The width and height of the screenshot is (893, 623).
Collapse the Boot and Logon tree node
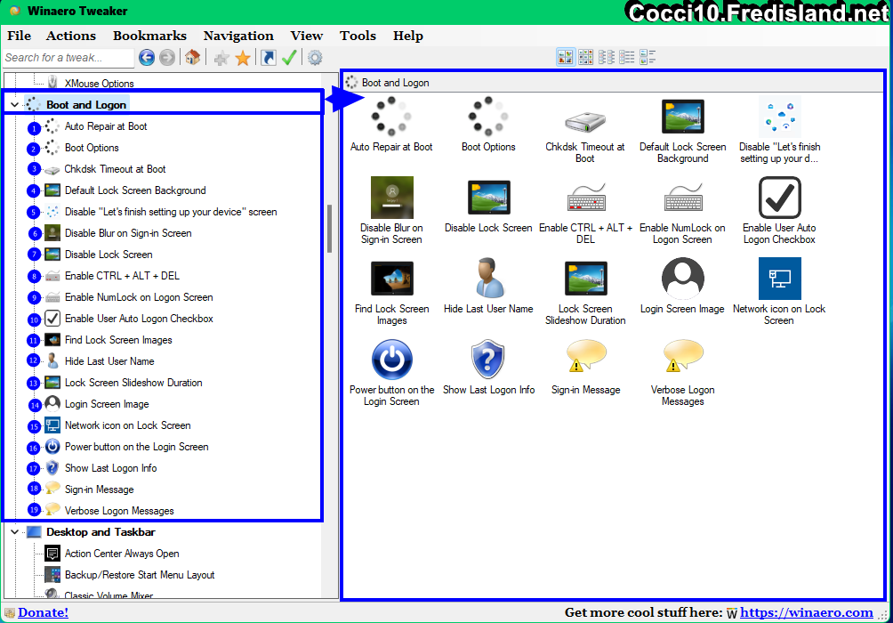(15, 105)
